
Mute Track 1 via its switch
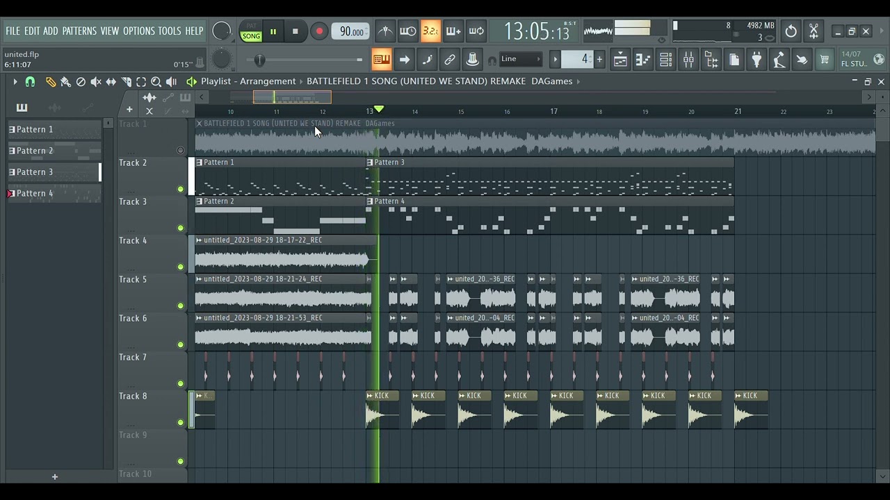point(180,150)
